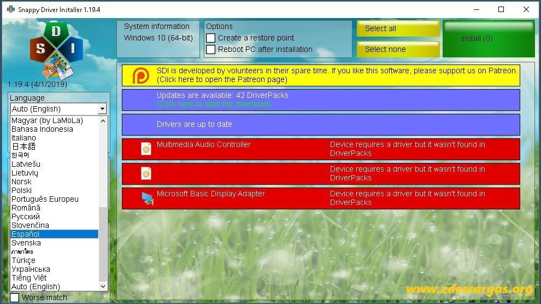
Task: Select the Japanese 日本語 entry
Action: point(55,147)
